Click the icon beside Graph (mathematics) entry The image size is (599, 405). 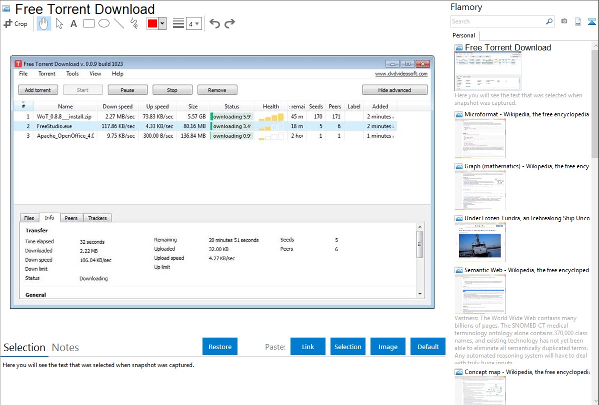(458, 166)
